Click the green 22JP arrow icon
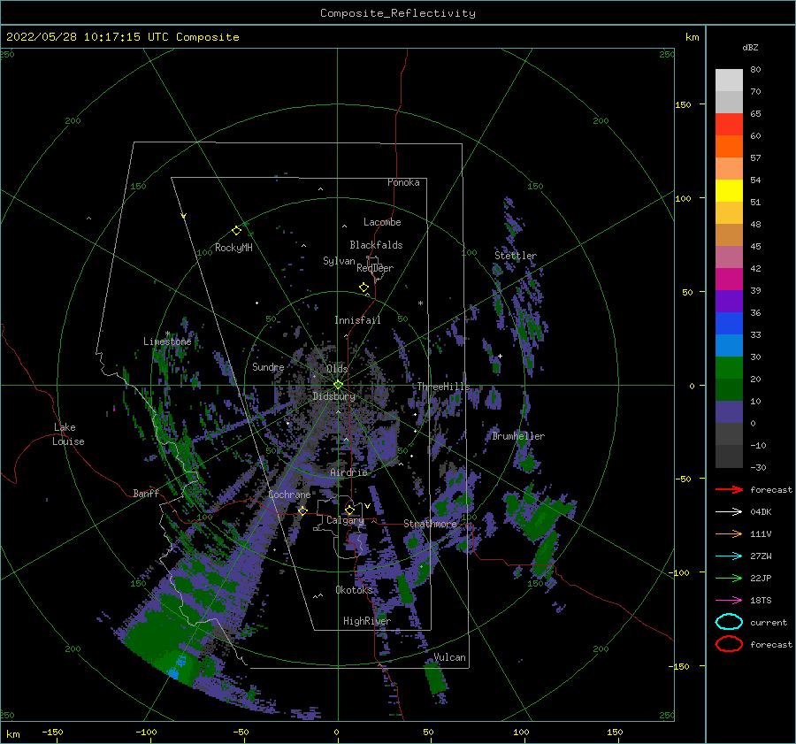The image size is (796, 744). 729,578
